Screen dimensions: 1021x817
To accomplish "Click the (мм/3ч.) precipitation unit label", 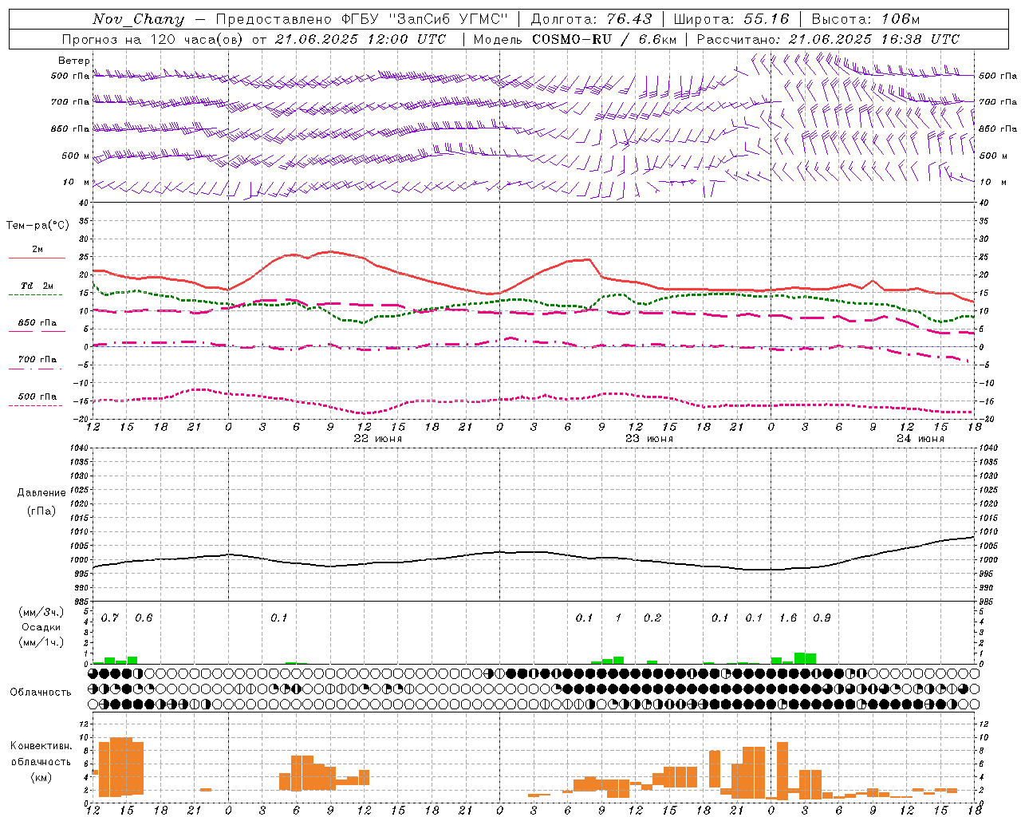I will [x=41, y=612].
